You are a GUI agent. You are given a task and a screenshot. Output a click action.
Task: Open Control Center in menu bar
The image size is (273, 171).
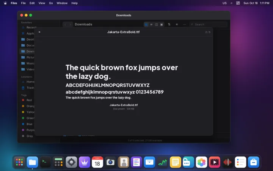point(238,3)
